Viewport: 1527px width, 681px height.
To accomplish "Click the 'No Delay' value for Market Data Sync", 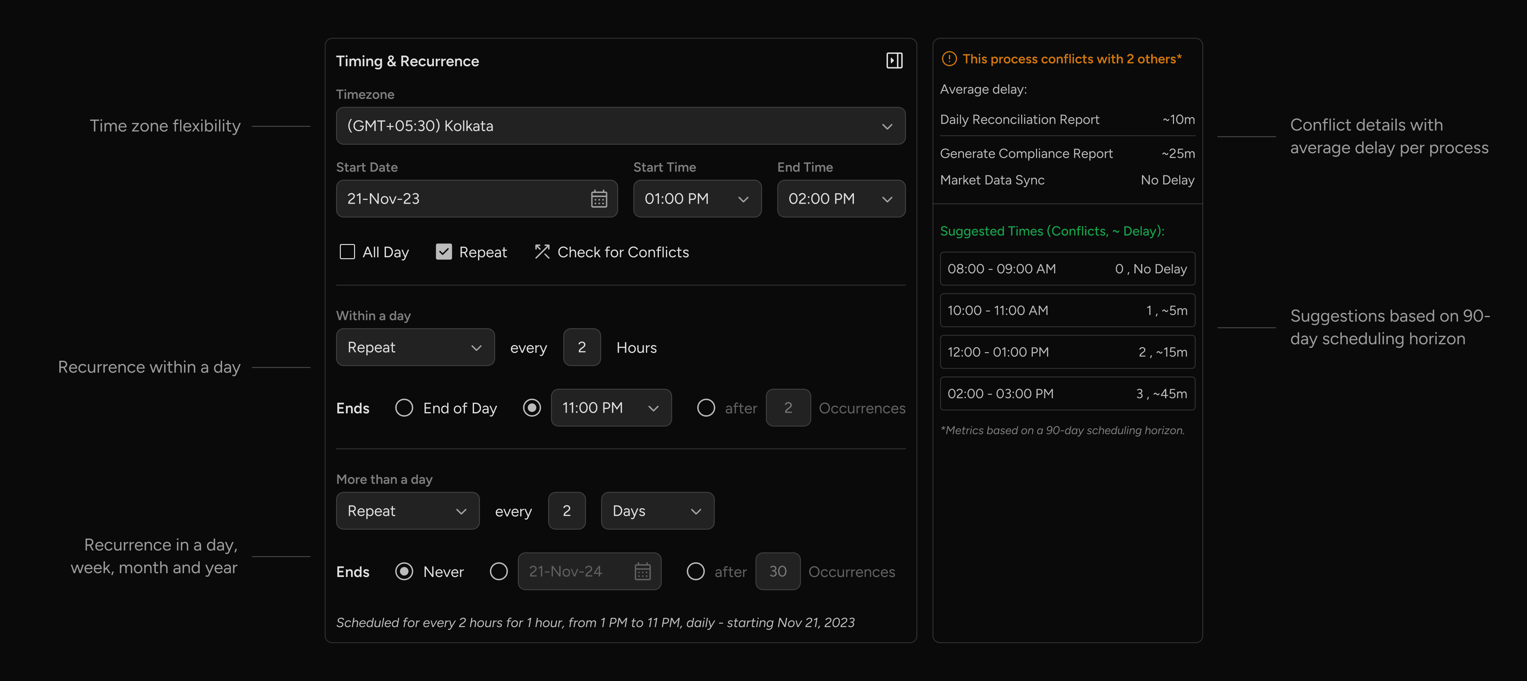I will click(x=1167, y=180).
